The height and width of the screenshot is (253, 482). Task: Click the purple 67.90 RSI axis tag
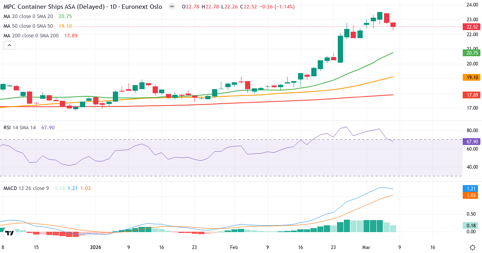click(470, 141)
